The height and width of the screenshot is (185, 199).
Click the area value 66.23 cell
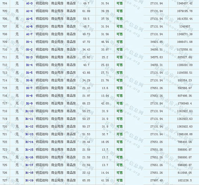coord(86,103)
